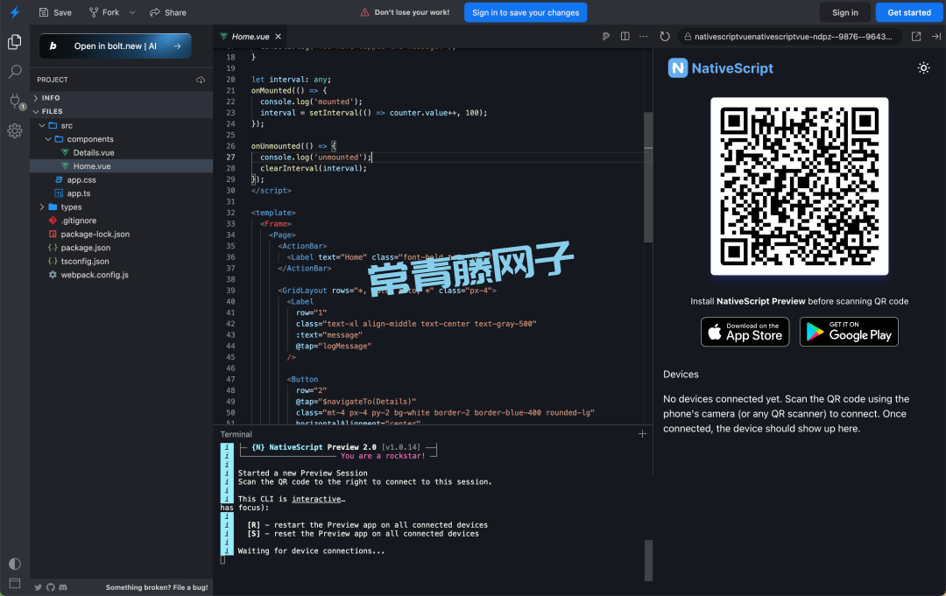Format code with the Prettier icon
Screen dimensions: 946x596
605,37
